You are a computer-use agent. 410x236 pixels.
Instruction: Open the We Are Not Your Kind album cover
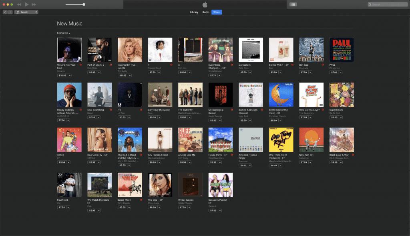pyautogui.click(x=69, y=50)
